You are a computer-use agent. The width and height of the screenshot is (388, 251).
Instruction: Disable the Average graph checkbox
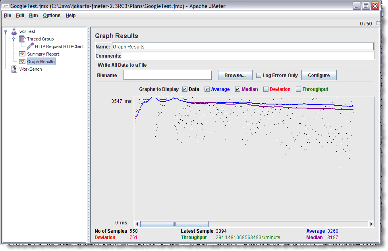[x=207, y=89]
